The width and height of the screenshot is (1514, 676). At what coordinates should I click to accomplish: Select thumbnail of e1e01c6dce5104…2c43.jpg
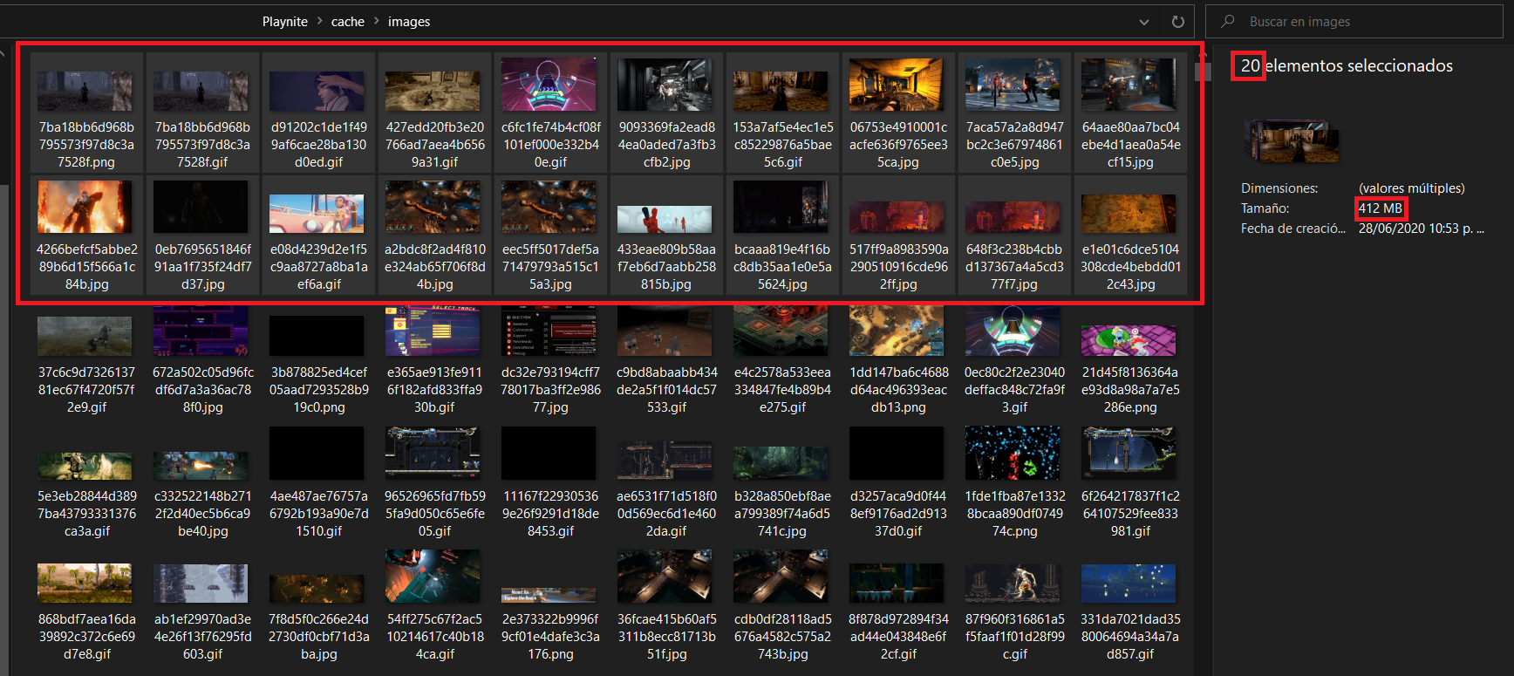pyautogui.click(x=1129, y=213)
